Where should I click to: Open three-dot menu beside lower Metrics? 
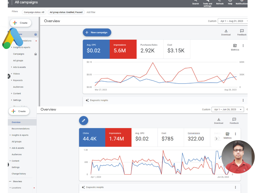pyautogui.click(x=235, y=134)
